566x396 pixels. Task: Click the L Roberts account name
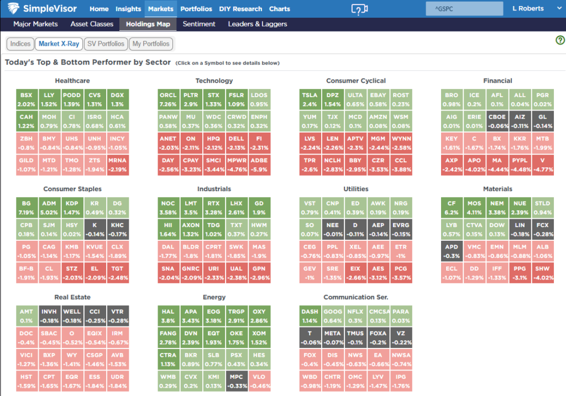[528, 8]
